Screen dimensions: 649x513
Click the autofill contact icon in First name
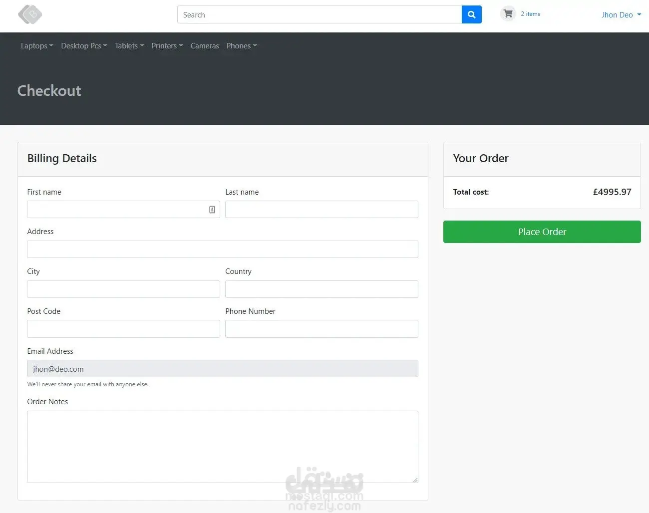click(x=212, y=210)
